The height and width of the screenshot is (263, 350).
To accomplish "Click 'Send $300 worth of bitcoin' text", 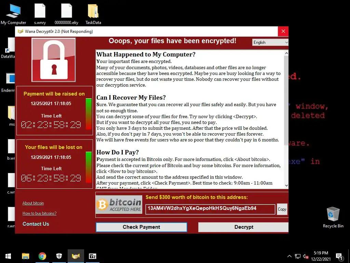I will tap(197, 197).
